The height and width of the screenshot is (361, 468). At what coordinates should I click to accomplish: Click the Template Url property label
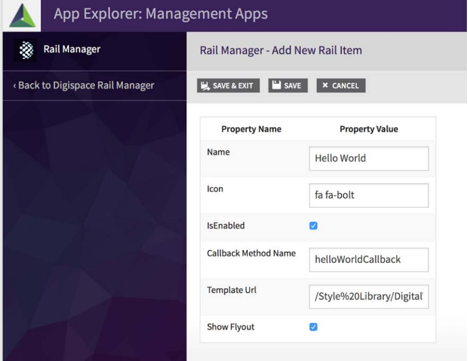tap(232, 290)
